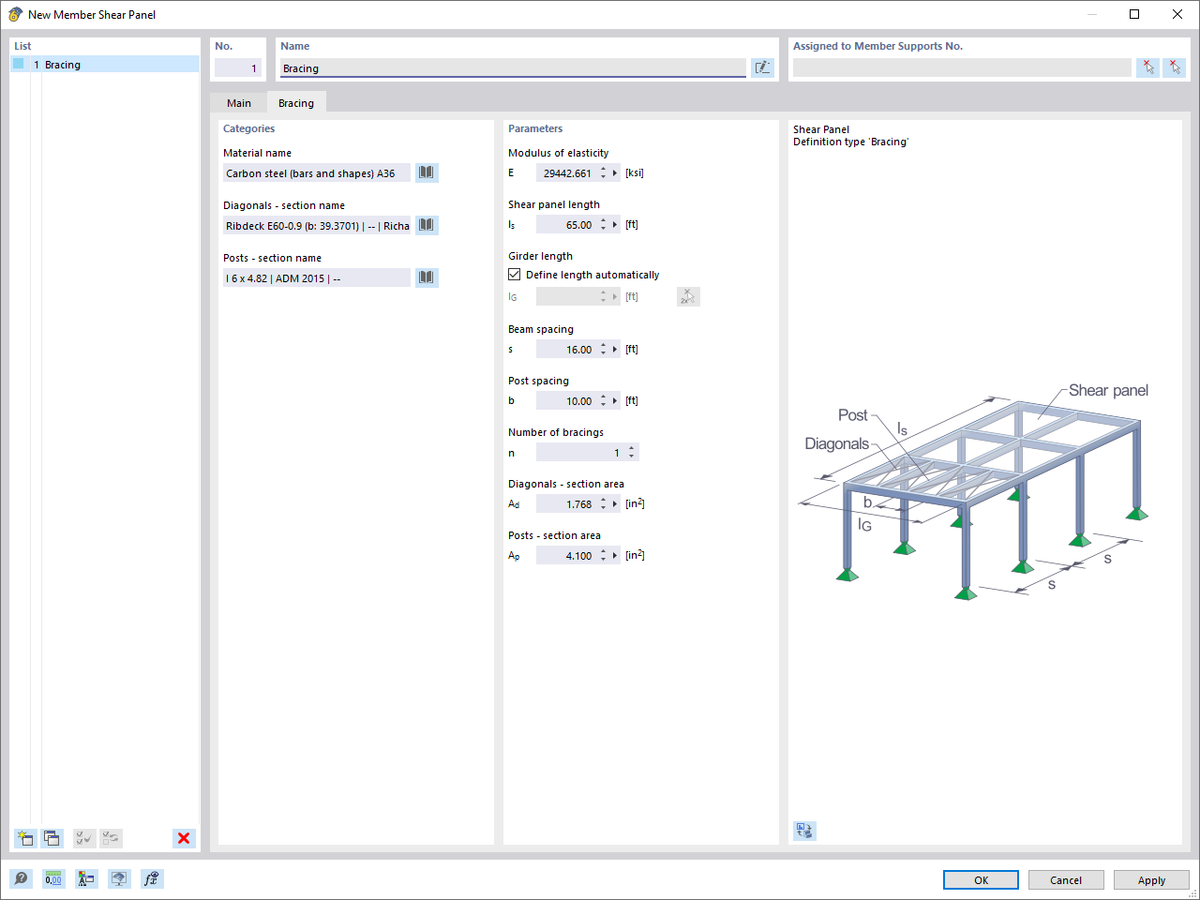
Task: Delete the Bracing entry with the red X
Action: click(184, 838)
